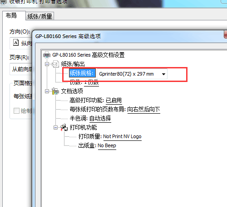Screen dimensions: 227x207
Task: Click the 向右然后向下 layout value
Action: [143, 109]
